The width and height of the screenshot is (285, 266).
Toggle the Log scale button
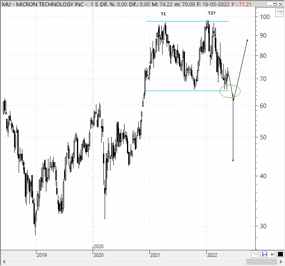279,12
